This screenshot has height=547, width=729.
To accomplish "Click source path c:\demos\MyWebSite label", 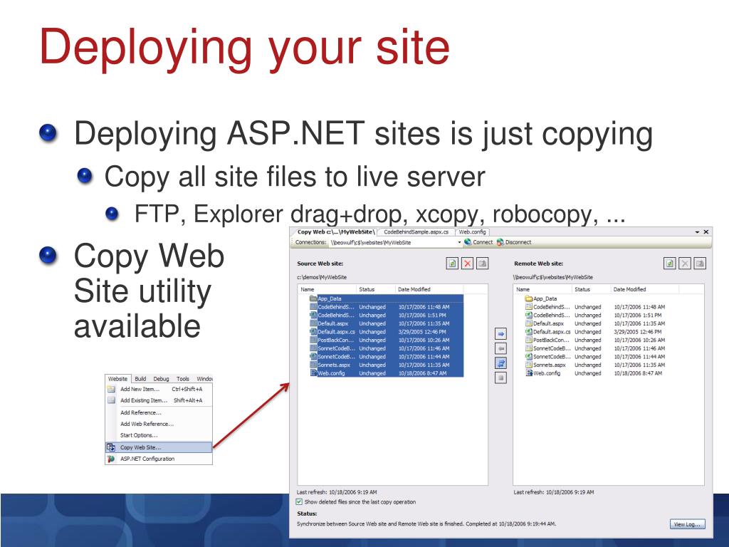I will pyautogui.click(x=322, y=277).
